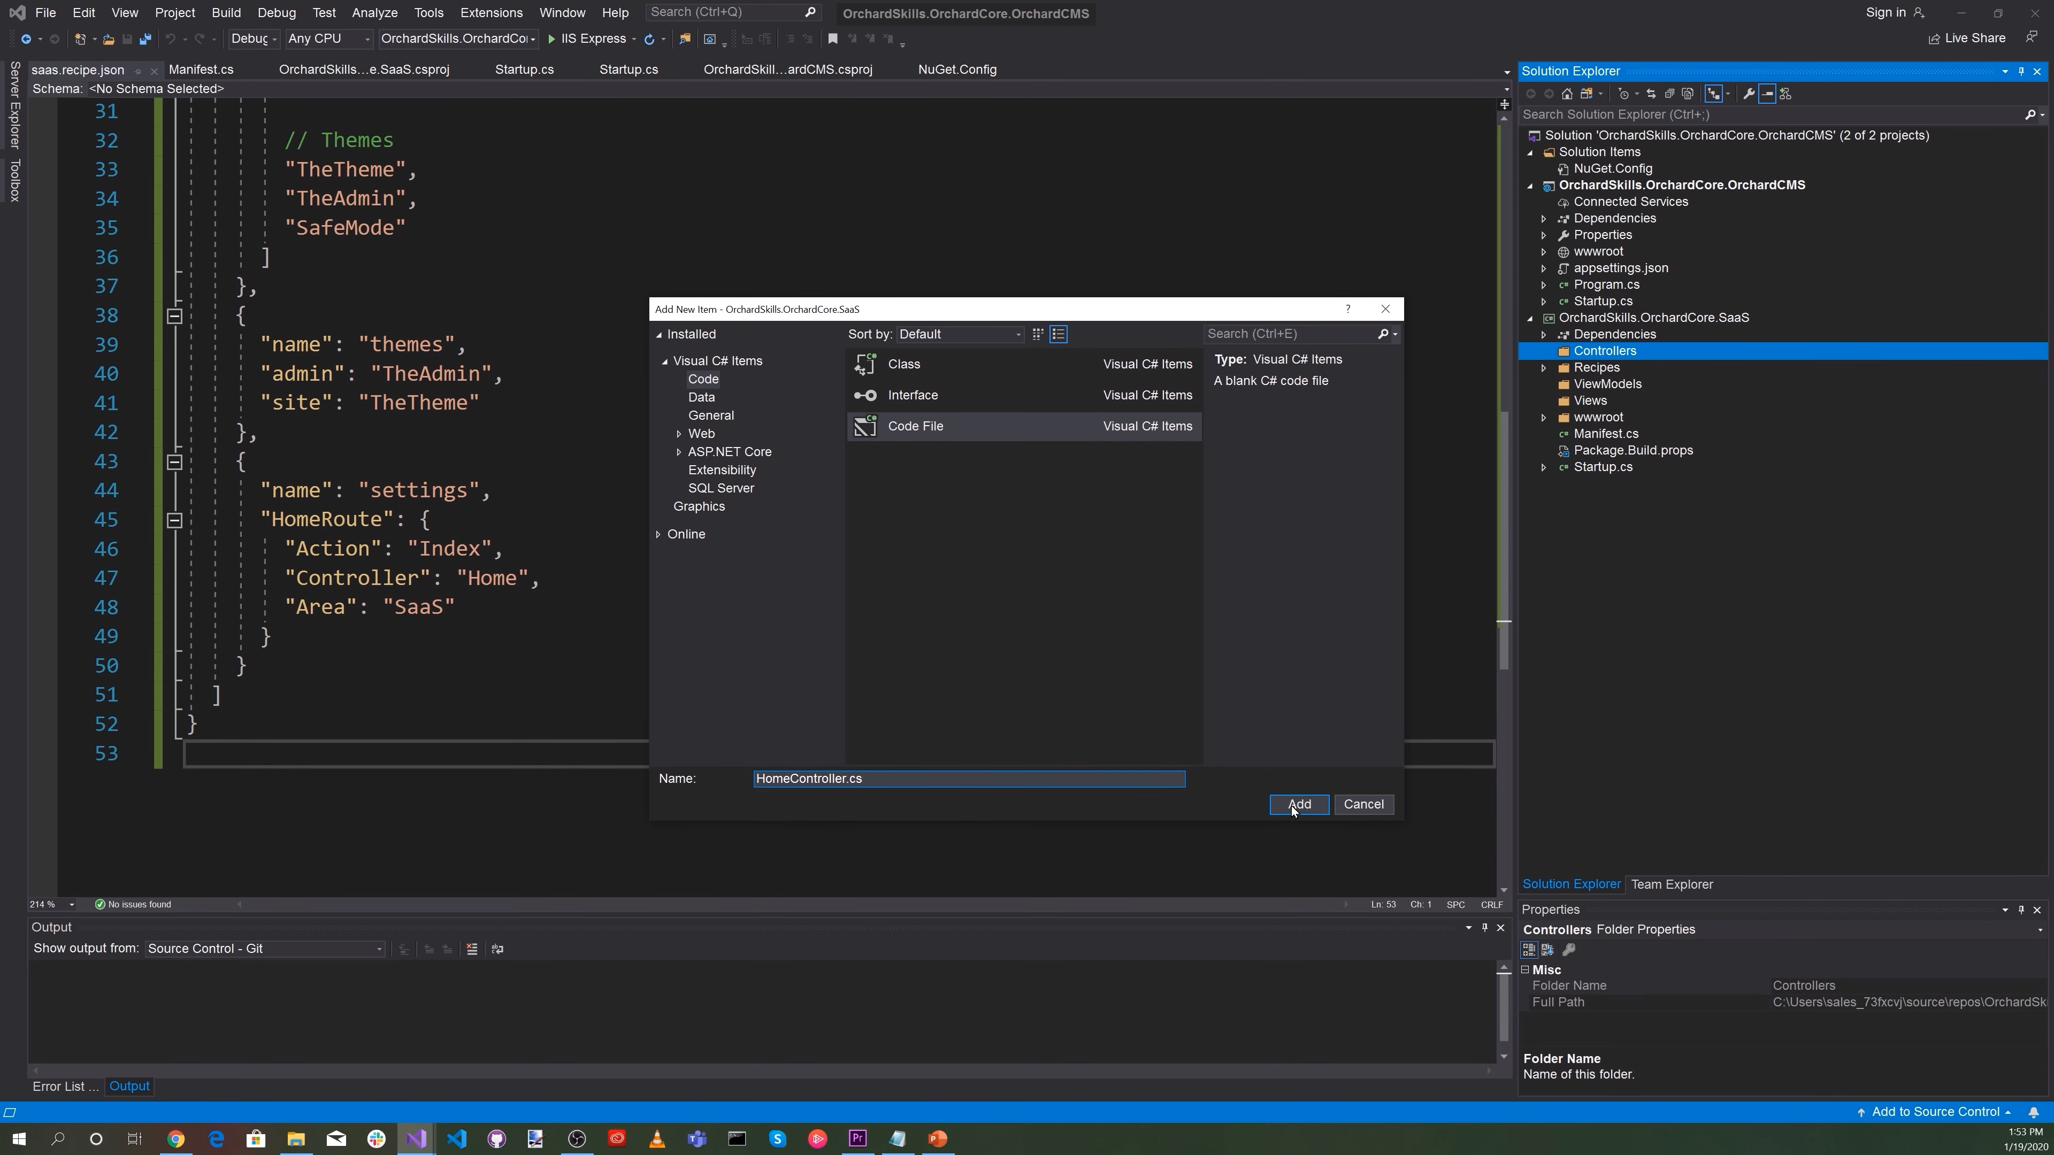Click the Save All toolbar icon
This screenshot has width=2054, height=1155.
[145, 39]
